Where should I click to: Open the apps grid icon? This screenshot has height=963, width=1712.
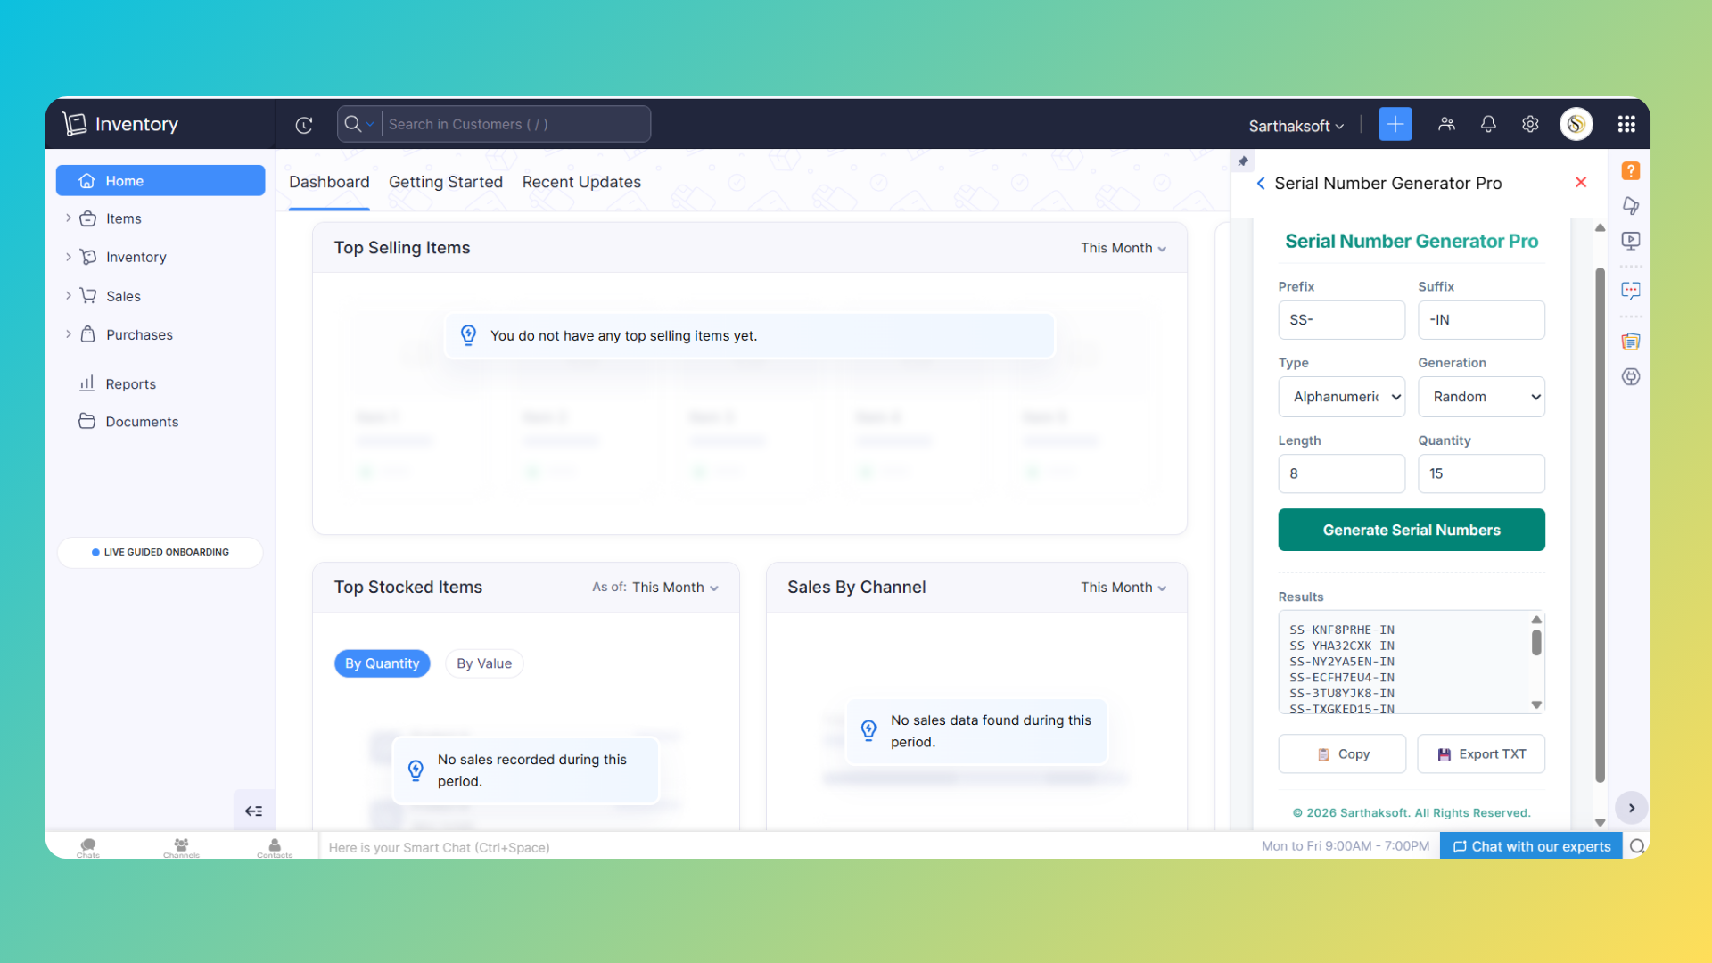click(x=1626, y=124)
